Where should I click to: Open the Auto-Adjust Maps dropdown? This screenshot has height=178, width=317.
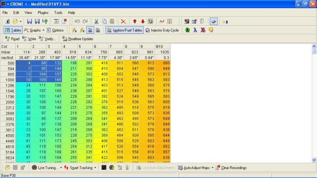coord(212,168)
